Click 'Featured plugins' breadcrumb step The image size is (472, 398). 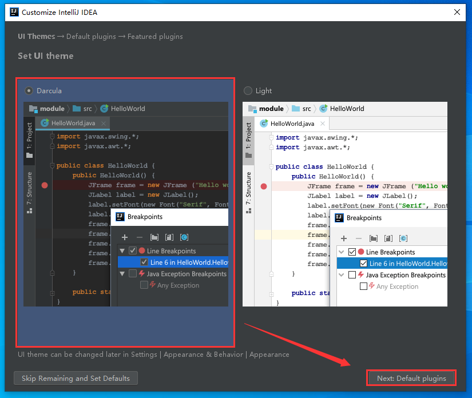[155, 37]
